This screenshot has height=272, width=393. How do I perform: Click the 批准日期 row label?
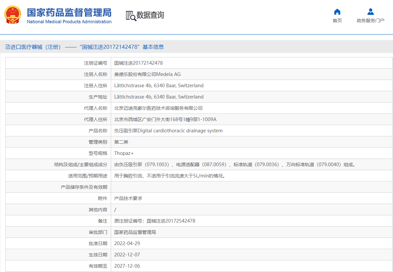98,243
